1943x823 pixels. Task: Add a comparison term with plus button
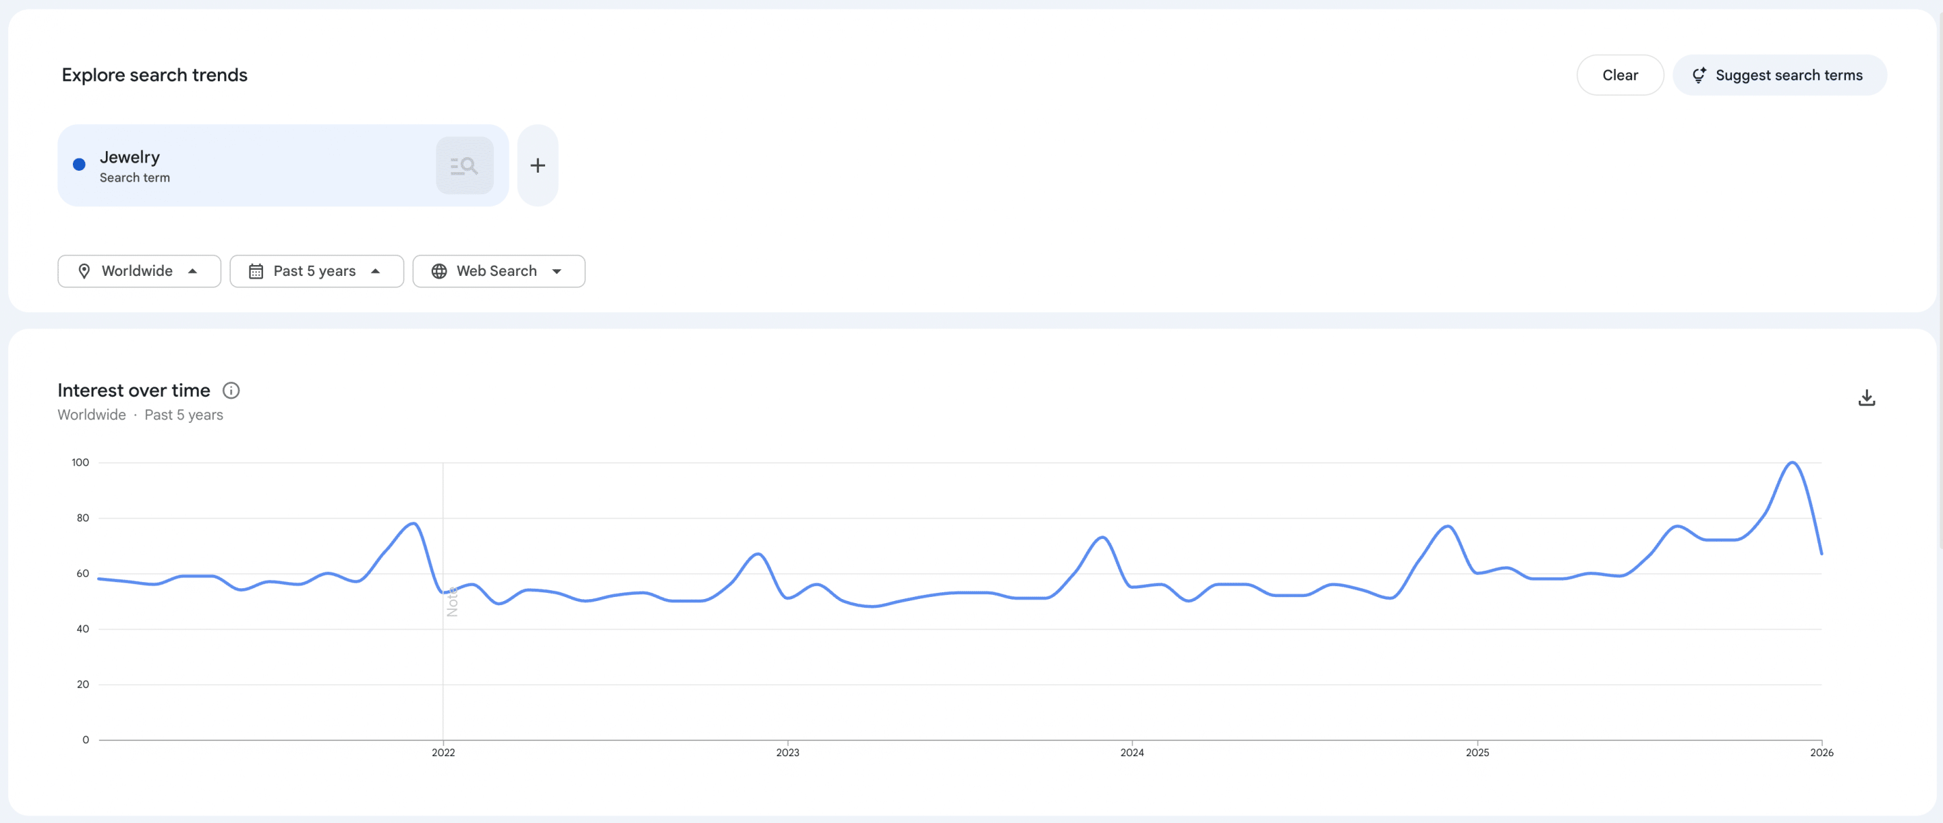(x=537, y=165)
